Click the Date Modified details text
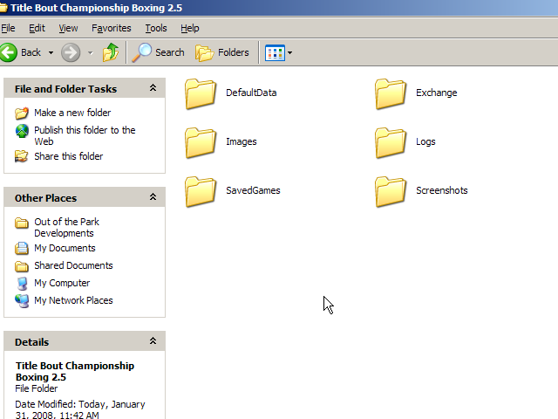This screenshot has height=419, width=558. 80,409
